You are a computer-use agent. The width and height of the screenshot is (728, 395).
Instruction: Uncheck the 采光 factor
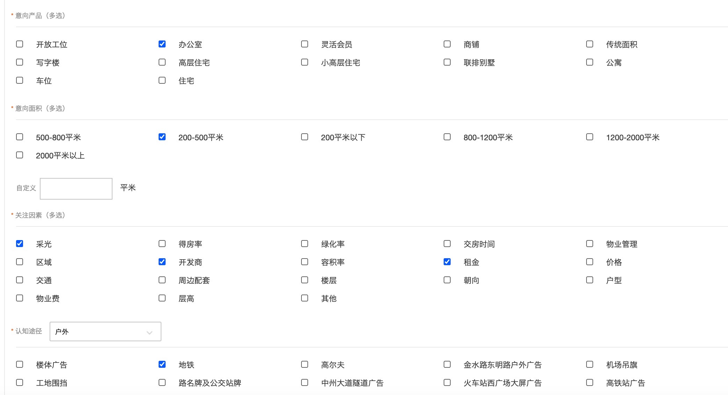click(x=20, y=244)
